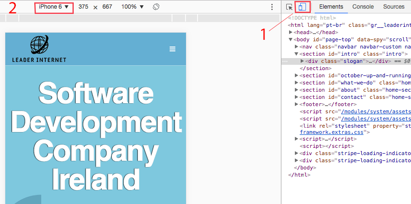This screenshot has height=204, width=411.
Task: Open the framework.extras.css link
Action: click(331, 132)
